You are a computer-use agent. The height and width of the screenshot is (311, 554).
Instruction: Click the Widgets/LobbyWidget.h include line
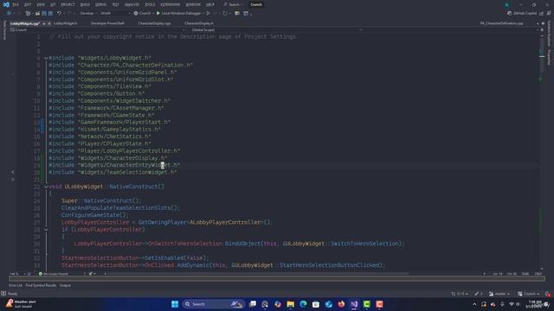pyautogui.click(x=100, y=58)
